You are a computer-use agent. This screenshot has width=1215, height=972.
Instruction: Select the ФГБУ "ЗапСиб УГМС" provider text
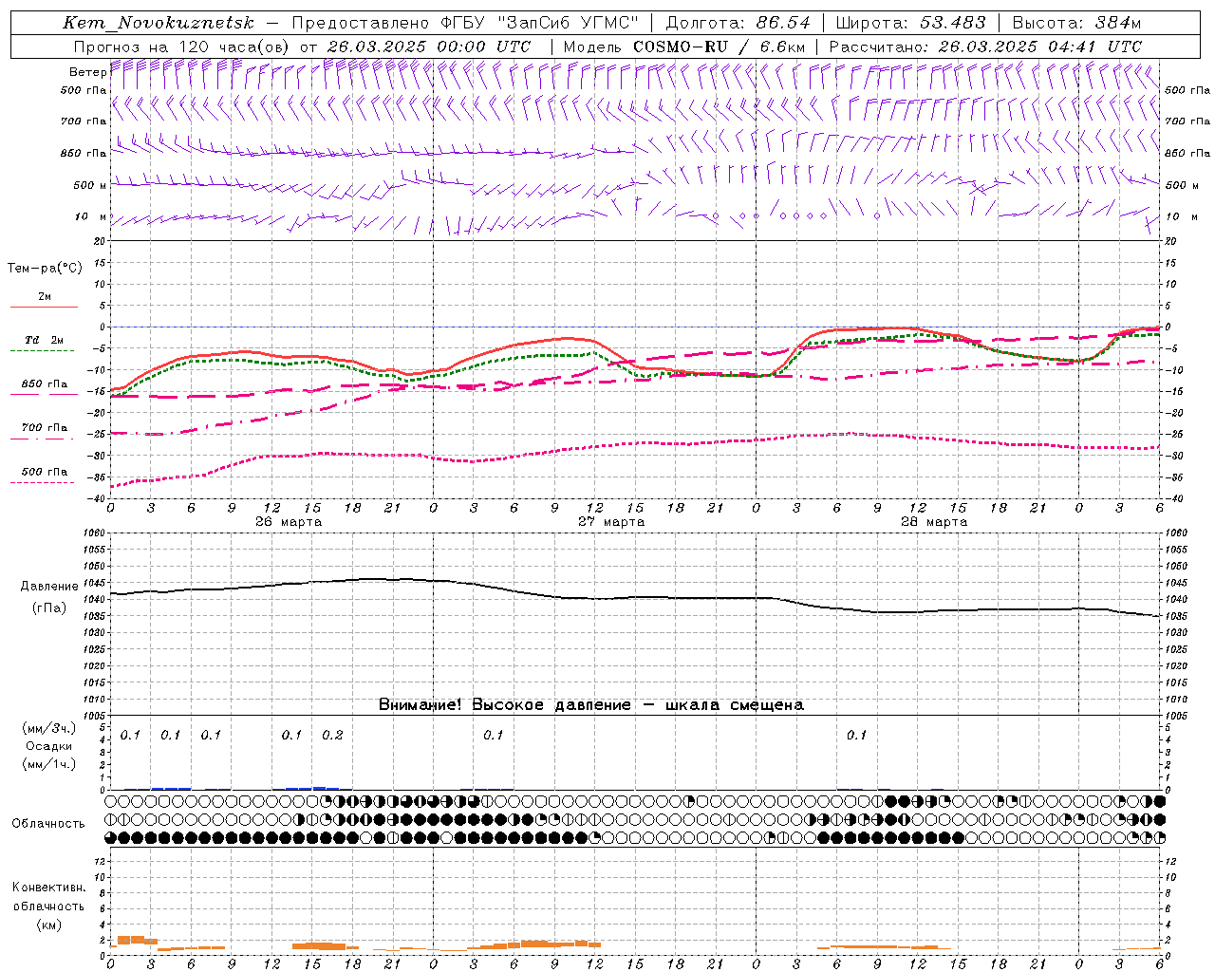coord(540,23)
